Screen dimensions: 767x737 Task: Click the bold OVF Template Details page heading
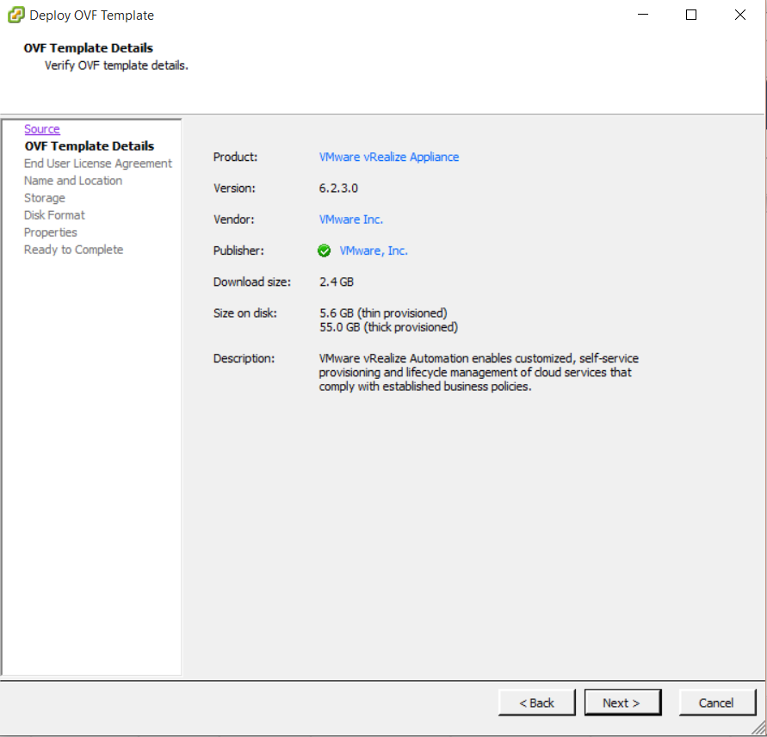click(x=89, y=48)
